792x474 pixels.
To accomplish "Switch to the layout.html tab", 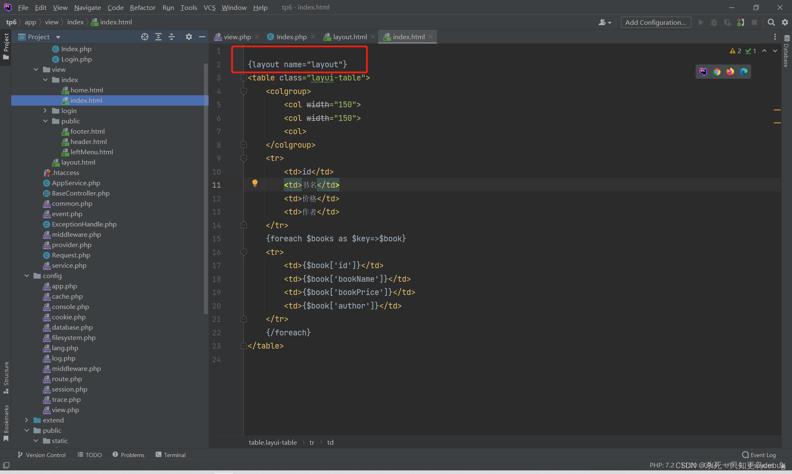I will pos(349,37).
